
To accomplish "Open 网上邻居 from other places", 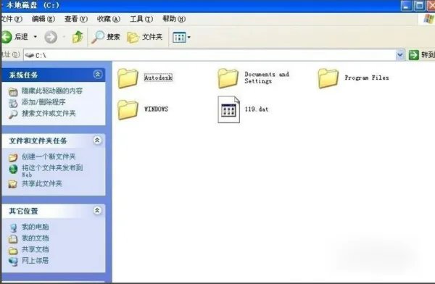I will (x=36, y=260).
